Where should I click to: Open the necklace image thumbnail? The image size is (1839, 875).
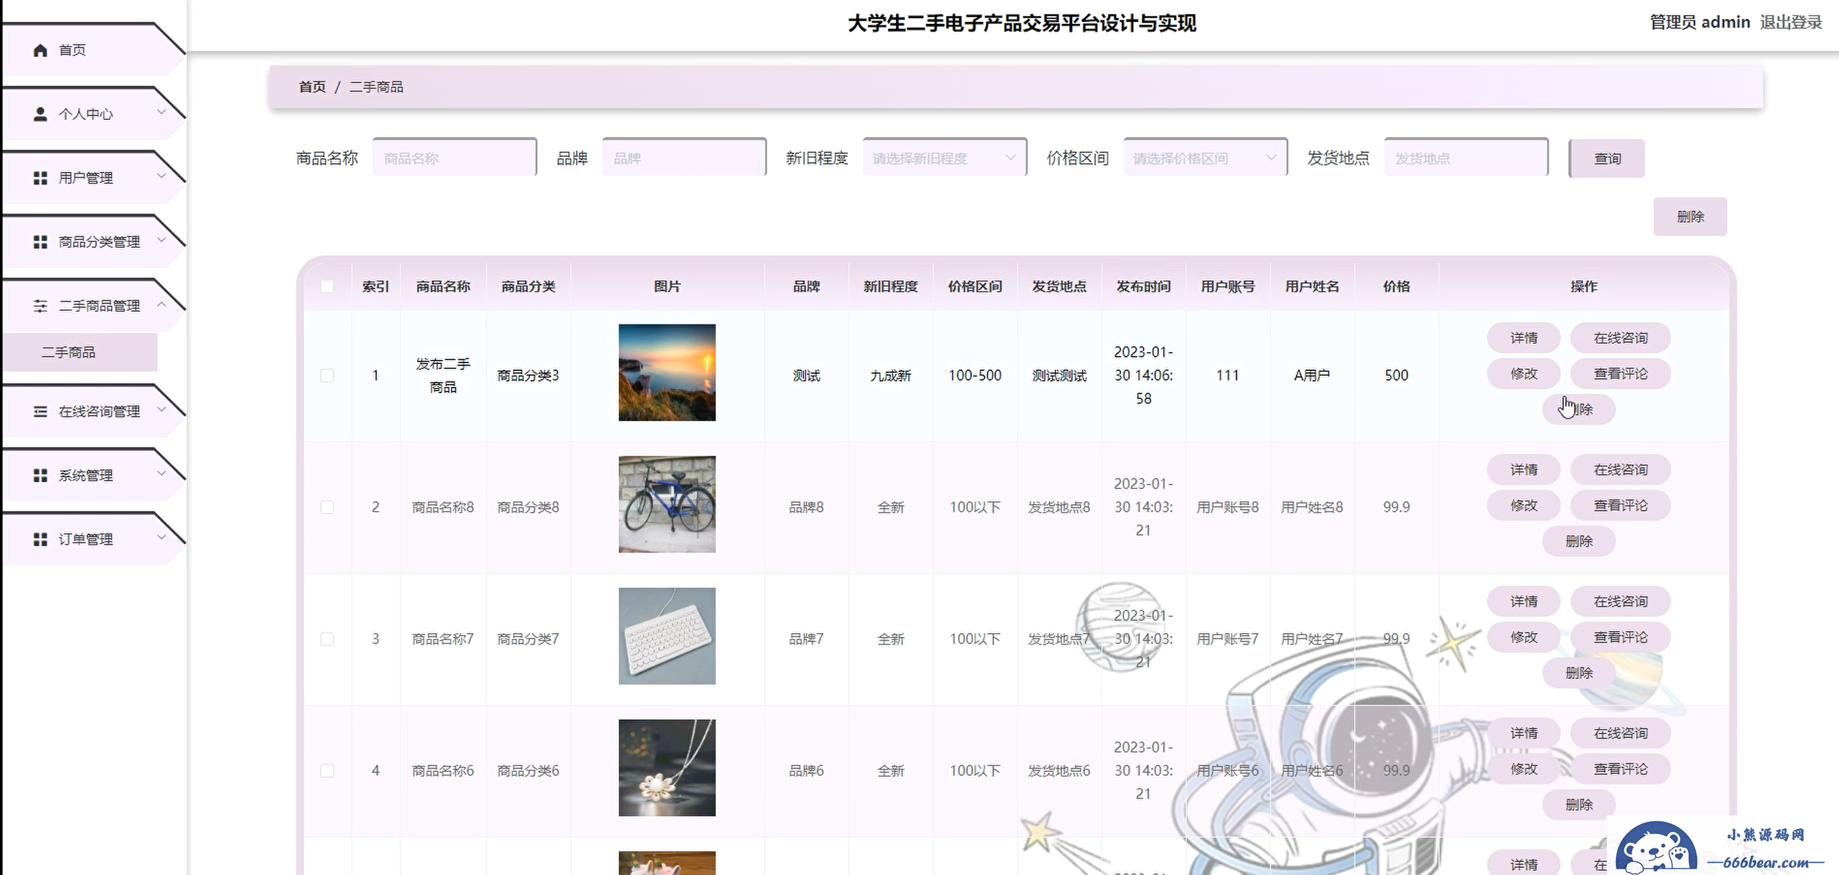[x=667, y=768]
